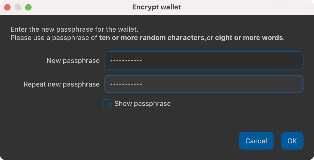Click the "New passphrase" field label
314x160 pixels.
point(73,61)
